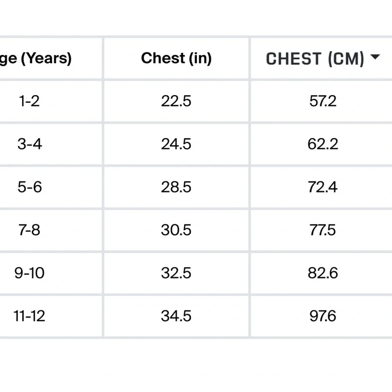Select the 34.5 chest inches cell
The image size is (392, 392).
[x=176, y=316]
